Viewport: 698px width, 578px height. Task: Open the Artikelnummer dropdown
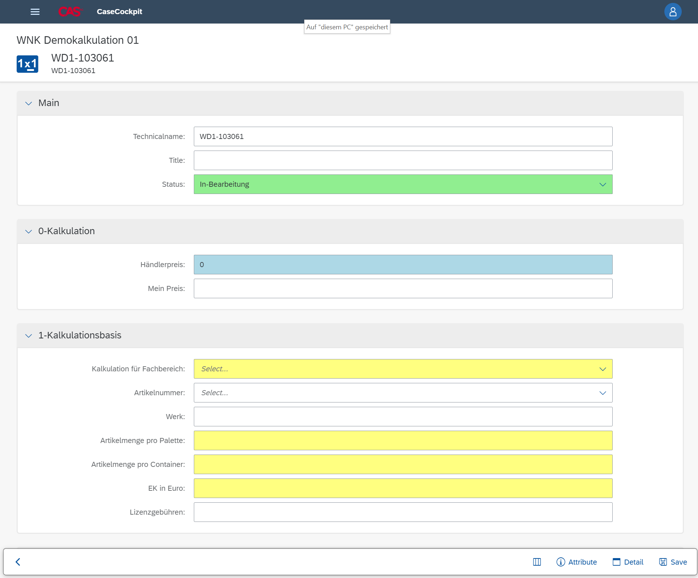click(x=403, y=393)
